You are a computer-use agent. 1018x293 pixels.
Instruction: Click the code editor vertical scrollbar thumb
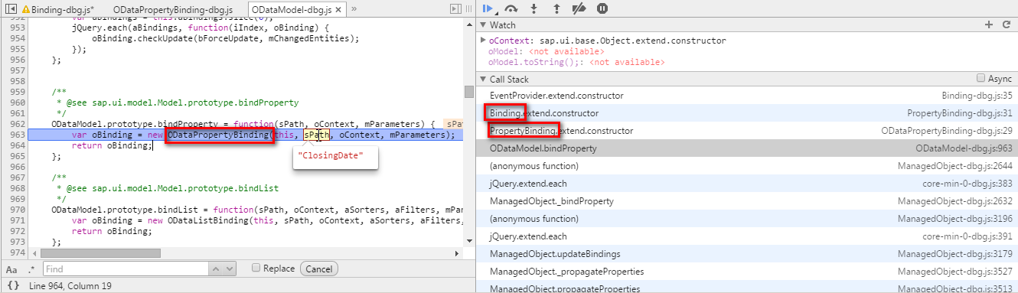[469, 92]
